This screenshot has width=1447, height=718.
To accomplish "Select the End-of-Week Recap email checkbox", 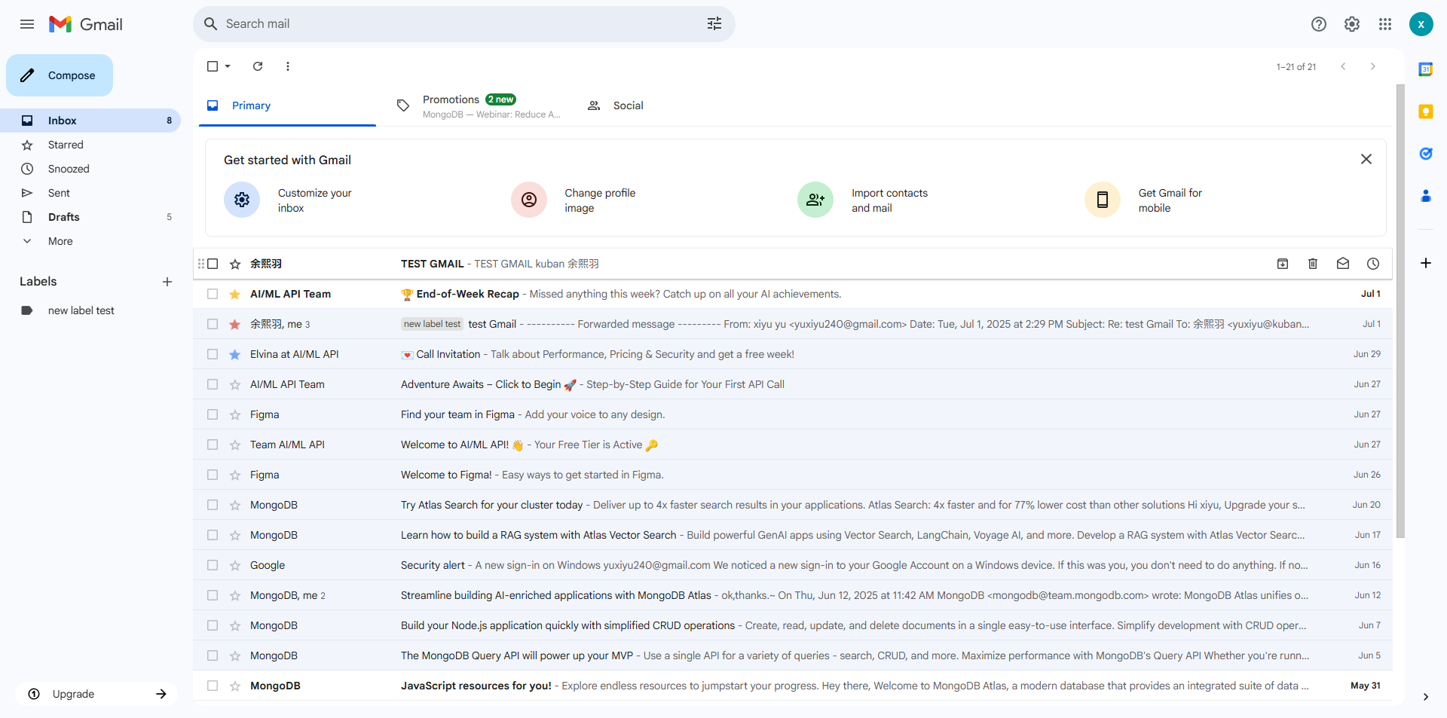I will pos(213,294).
